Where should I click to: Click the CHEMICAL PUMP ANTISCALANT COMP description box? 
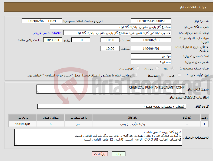point(111,89)
